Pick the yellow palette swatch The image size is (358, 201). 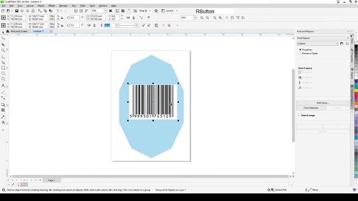point(356,90)
